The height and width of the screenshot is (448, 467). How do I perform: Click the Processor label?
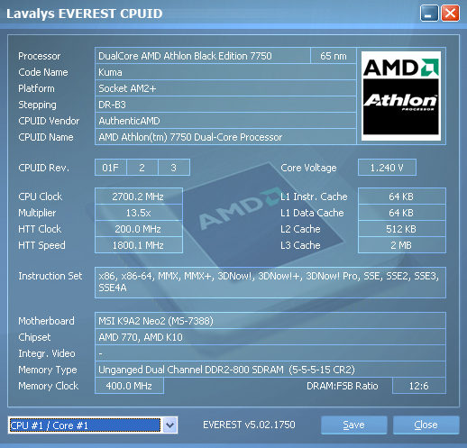[40, 56]
